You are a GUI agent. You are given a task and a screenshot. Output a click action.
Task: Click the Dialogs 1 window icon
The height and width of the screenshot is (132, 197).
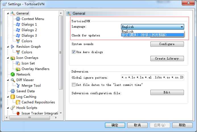click(18, 24)
